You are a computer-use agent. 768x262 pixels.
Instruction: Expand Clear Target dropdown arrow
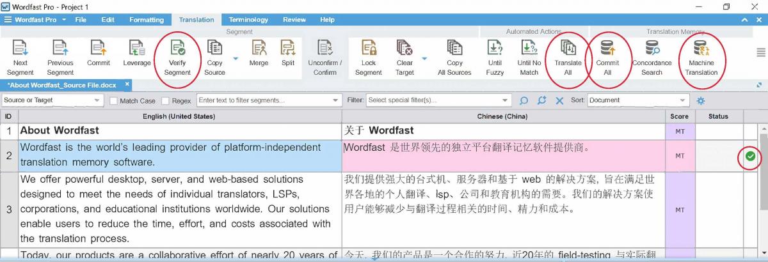tap(424, 59)
